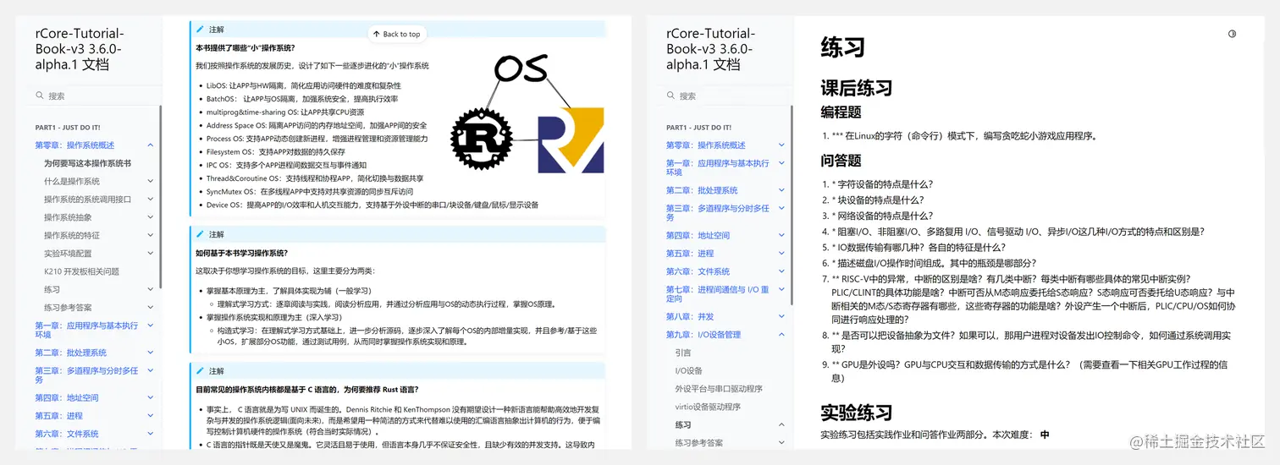1280x465 pixels.
Task: Expand 第二章:批处理系统 chevron in left sidebar
Action: coord(151,353)
